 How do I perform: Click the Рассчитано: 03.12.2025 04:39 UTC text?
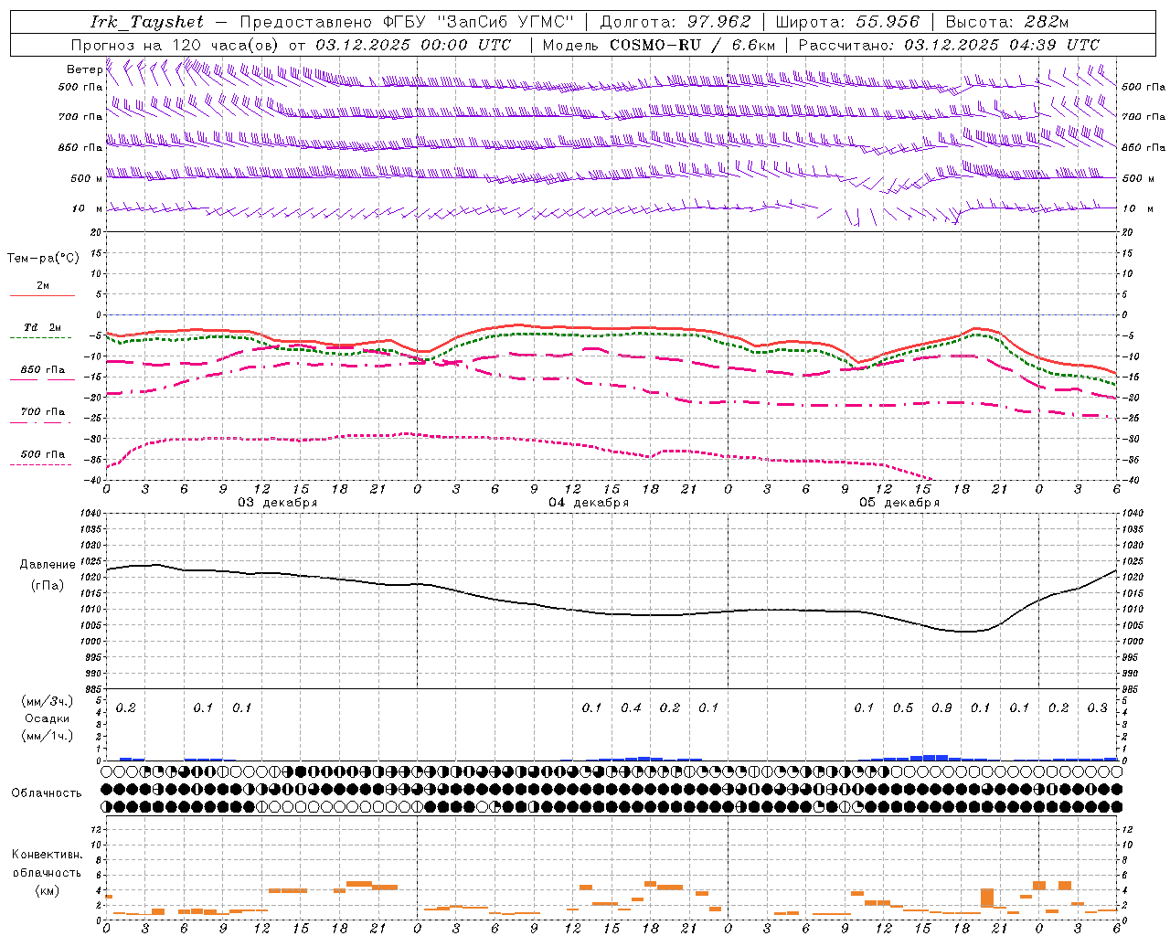tap(949, 45)
